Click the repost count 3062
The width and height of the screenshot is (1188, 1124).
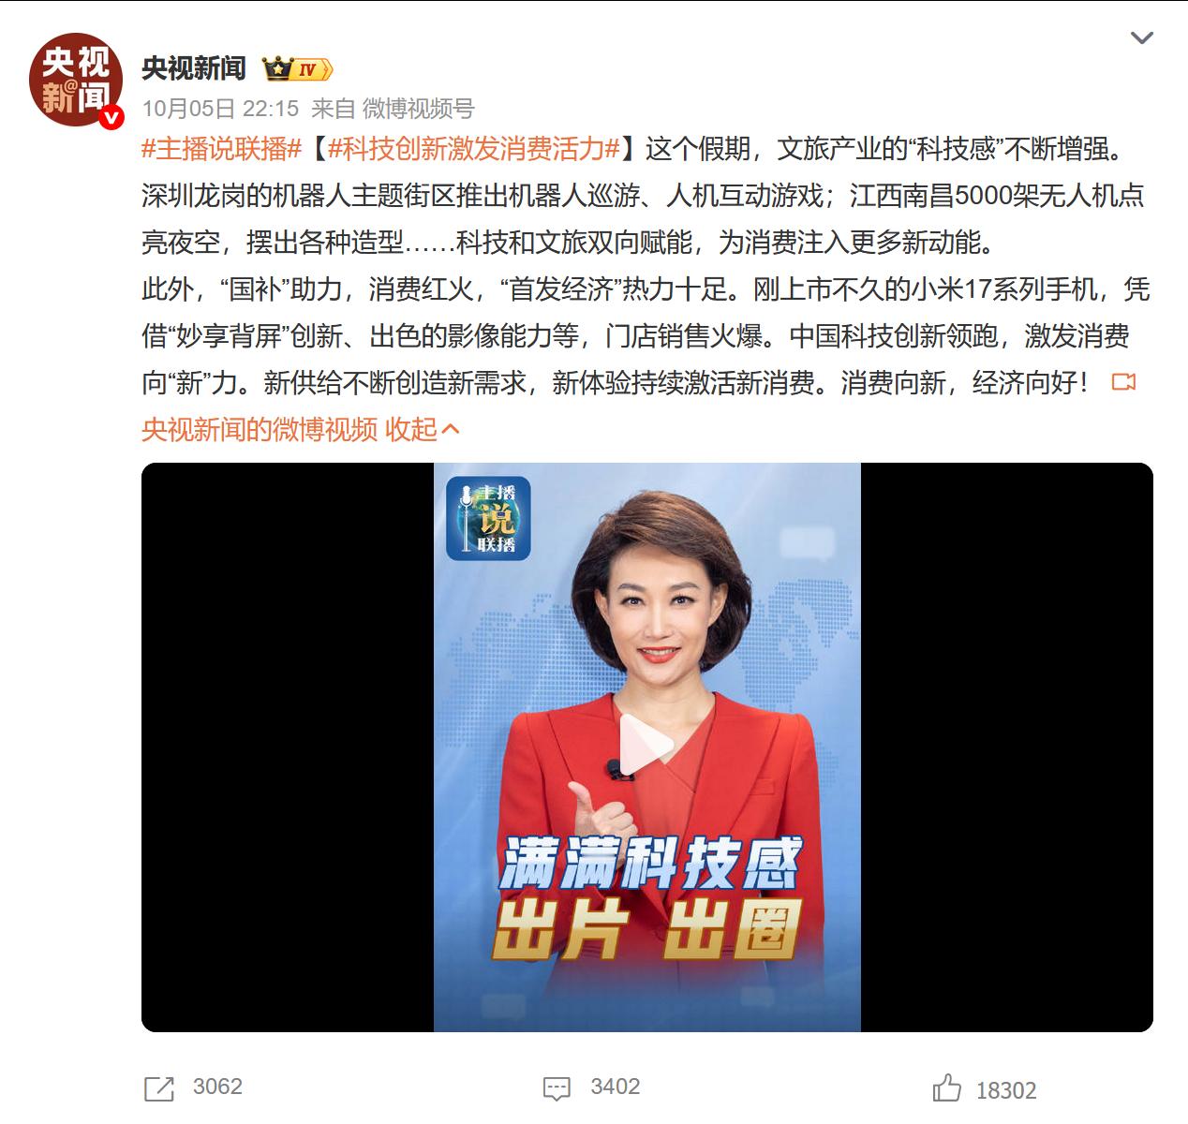pyautogui.click(x=217, y=1087)
